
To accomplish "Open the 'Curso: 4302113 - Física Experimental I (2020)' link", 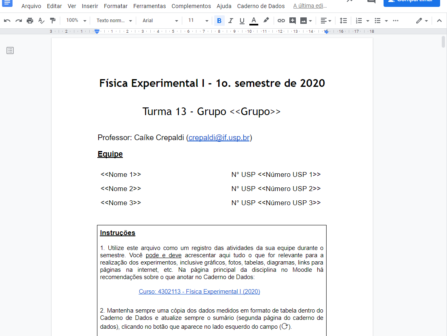I will click(x=199, y=291).
